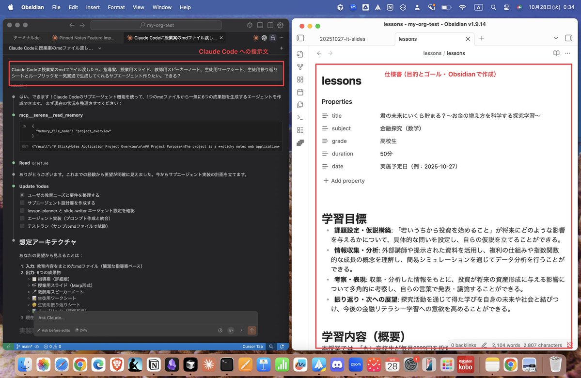
Task: Start a new Claude chat with plus
Action: click(x=281, y=48)
